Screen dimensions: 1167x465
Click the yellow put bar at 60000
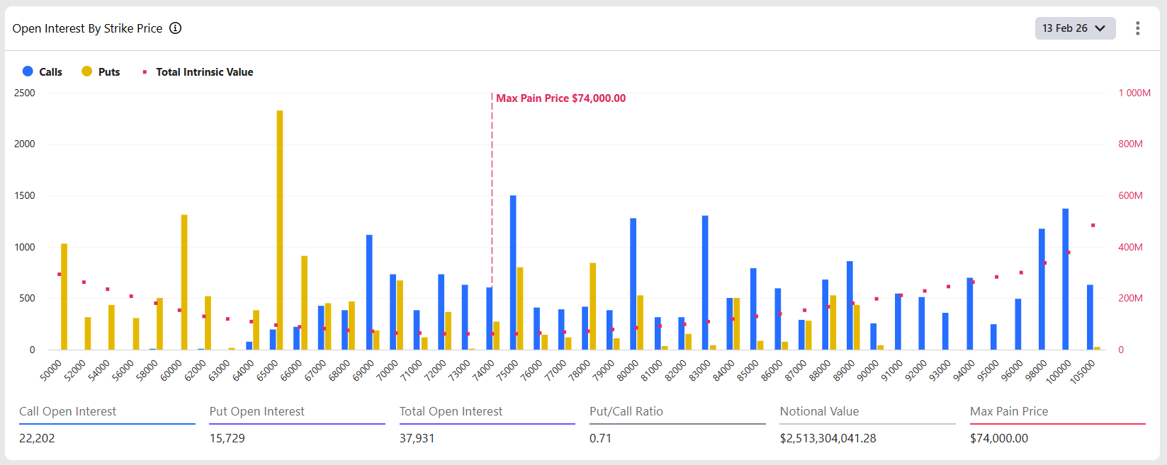tap(184, 283)
